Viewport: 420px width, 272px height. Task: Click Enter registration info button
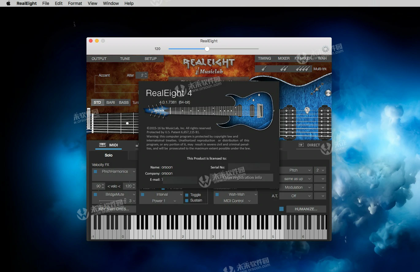click(242, 178)
